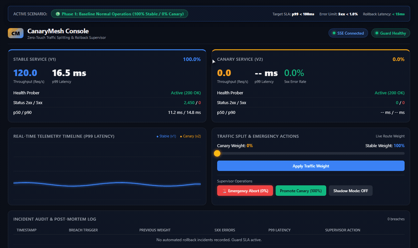The width and height of the screenshot is (418, 248).
Task: Click canary p50/p90 '-- ms / -- ms' value
Action: [393, 112]
